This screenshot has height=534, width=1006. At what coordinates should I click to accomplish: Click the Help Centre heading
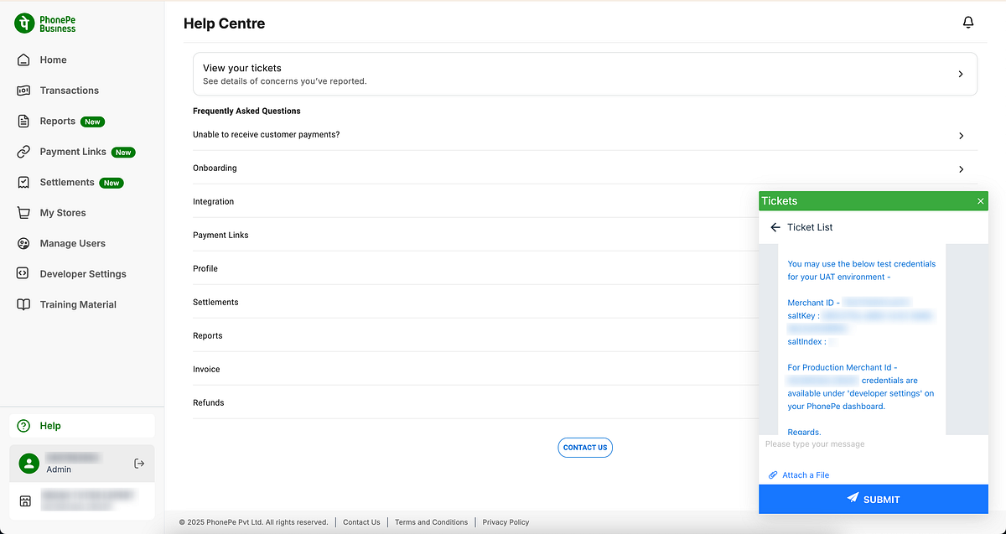pyautogui.click(x=224, y=23)
